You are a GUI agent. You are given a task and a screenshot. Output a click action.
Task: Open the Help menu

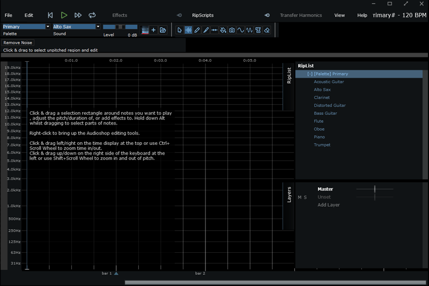(362, 16)
